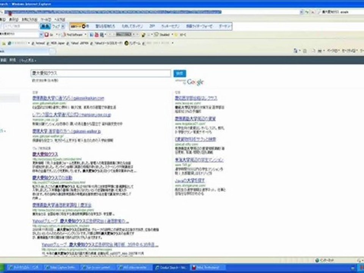
Task: Open the もっと見る dropdown in the dark bar
Action: pos(28,60)
